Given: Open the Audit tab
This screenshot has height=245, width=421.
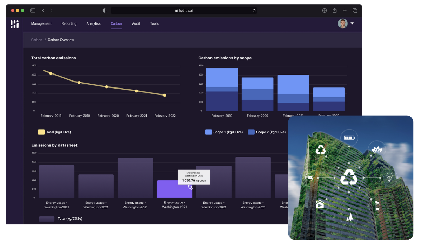Looking at the screenshot, I should click(136, 23).
